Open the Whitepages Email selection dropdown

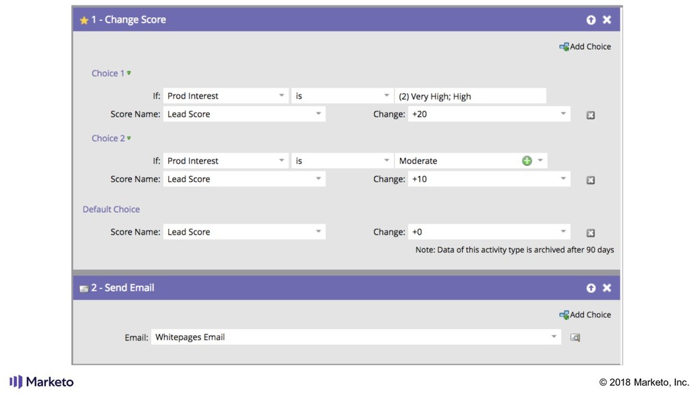point(554,337)
